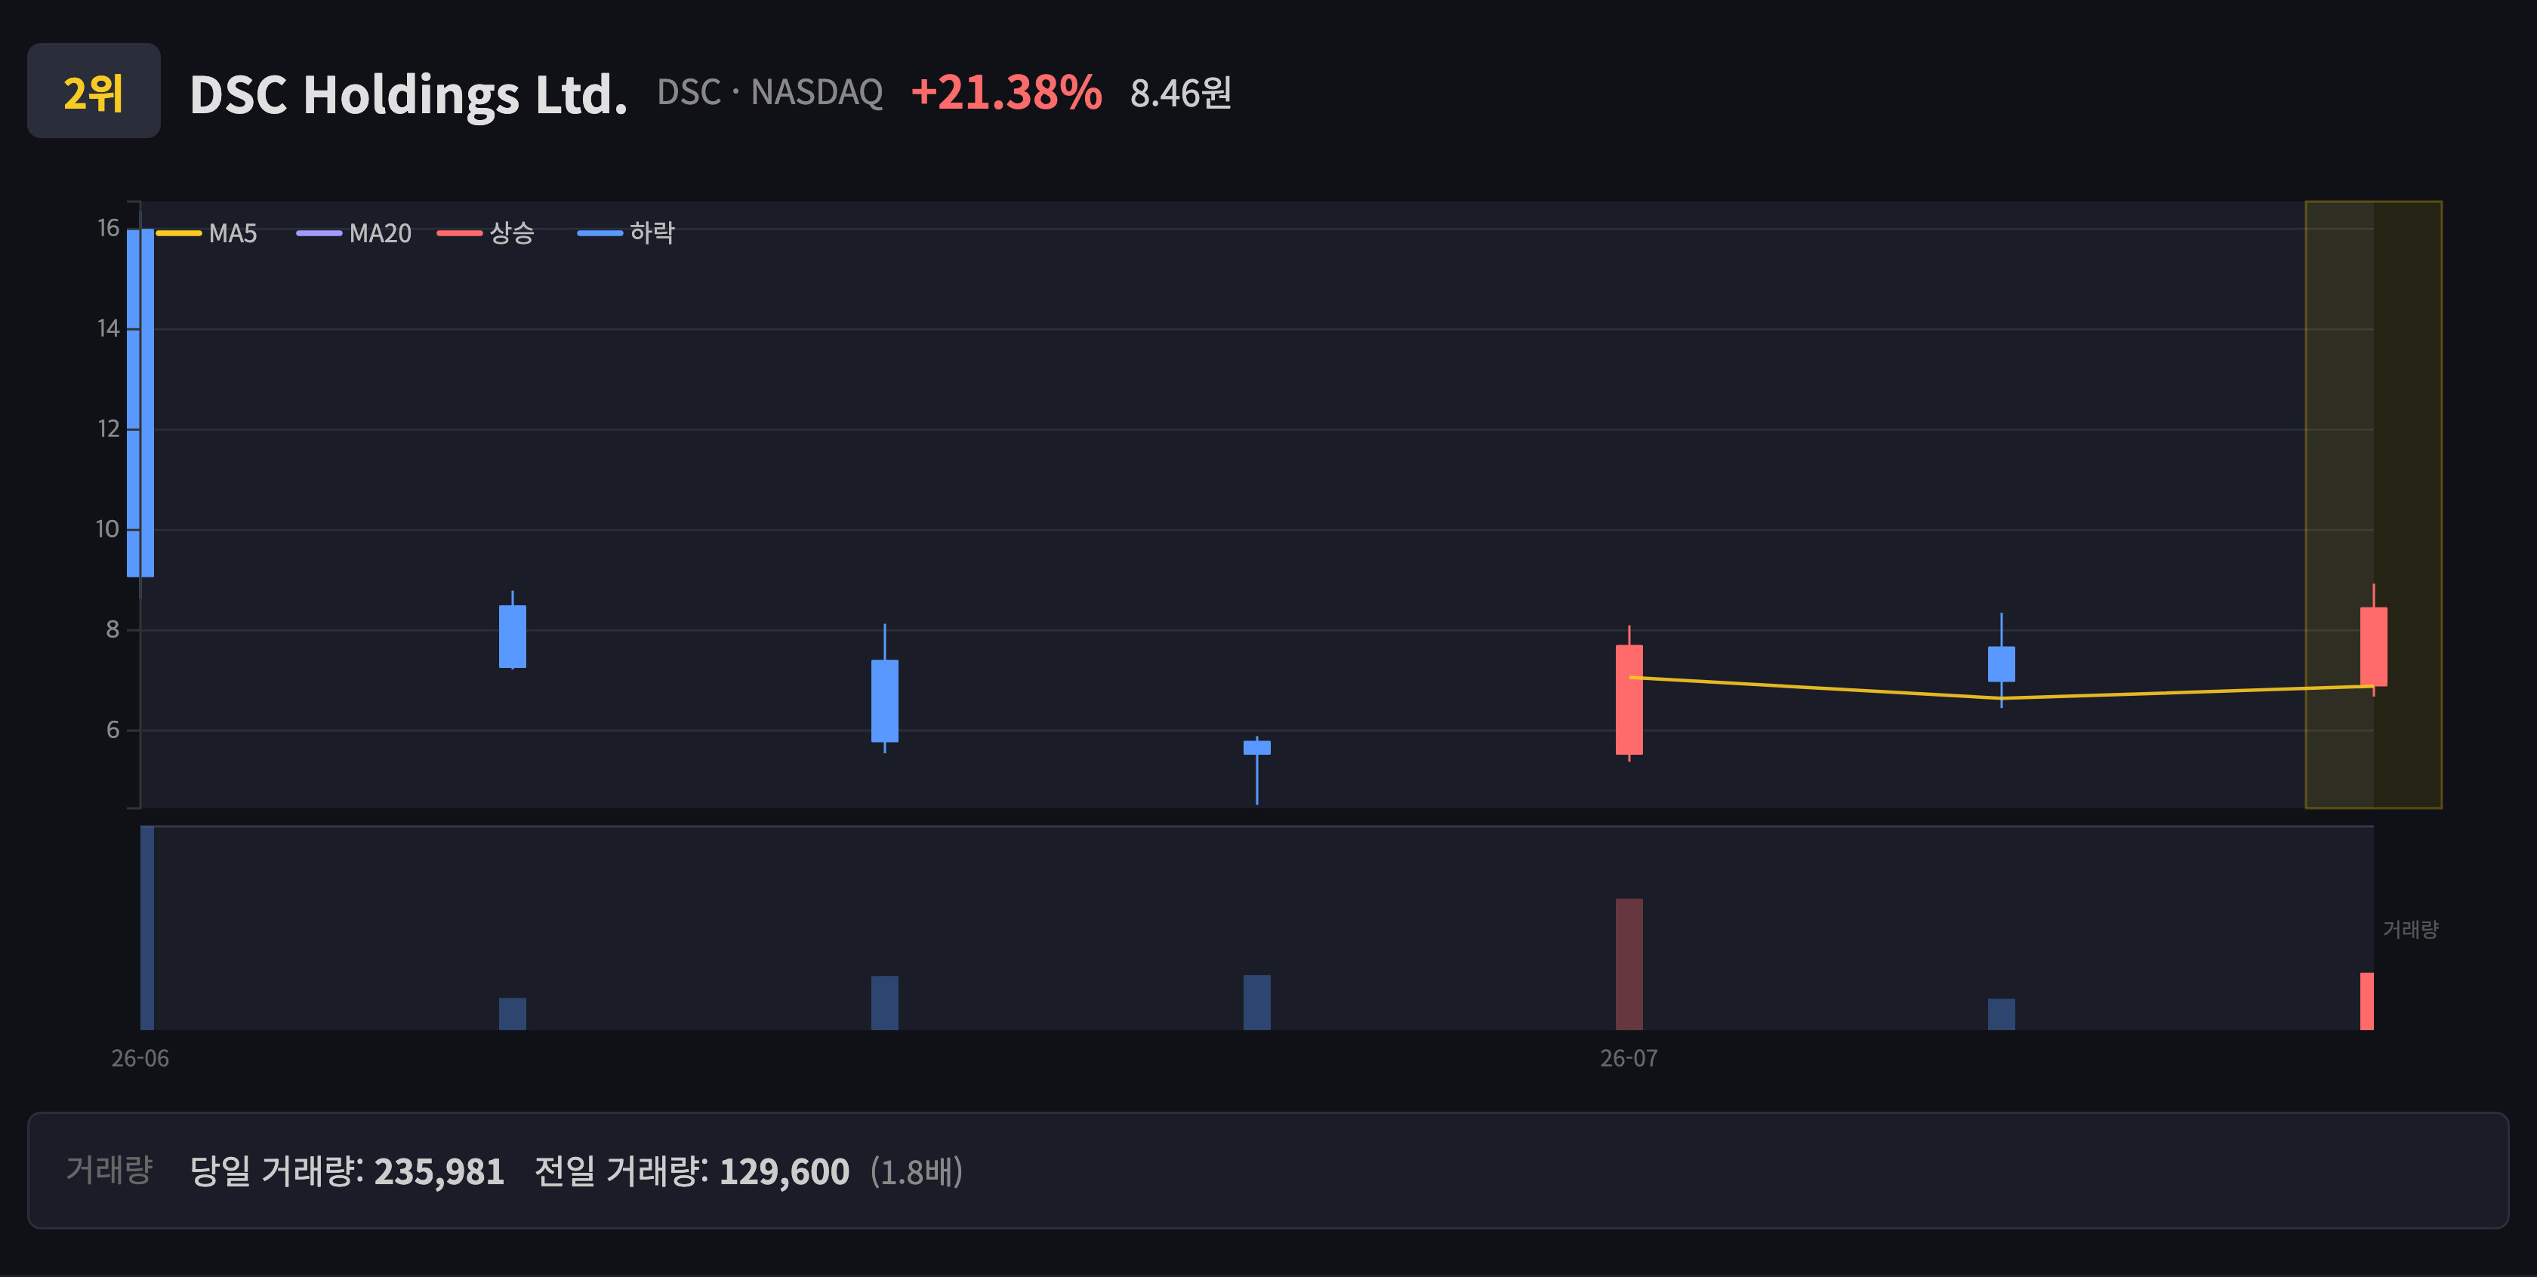Click the 26-07 date axis label
Screen dimensions: 2537x1277
tap(1629, 1058)
